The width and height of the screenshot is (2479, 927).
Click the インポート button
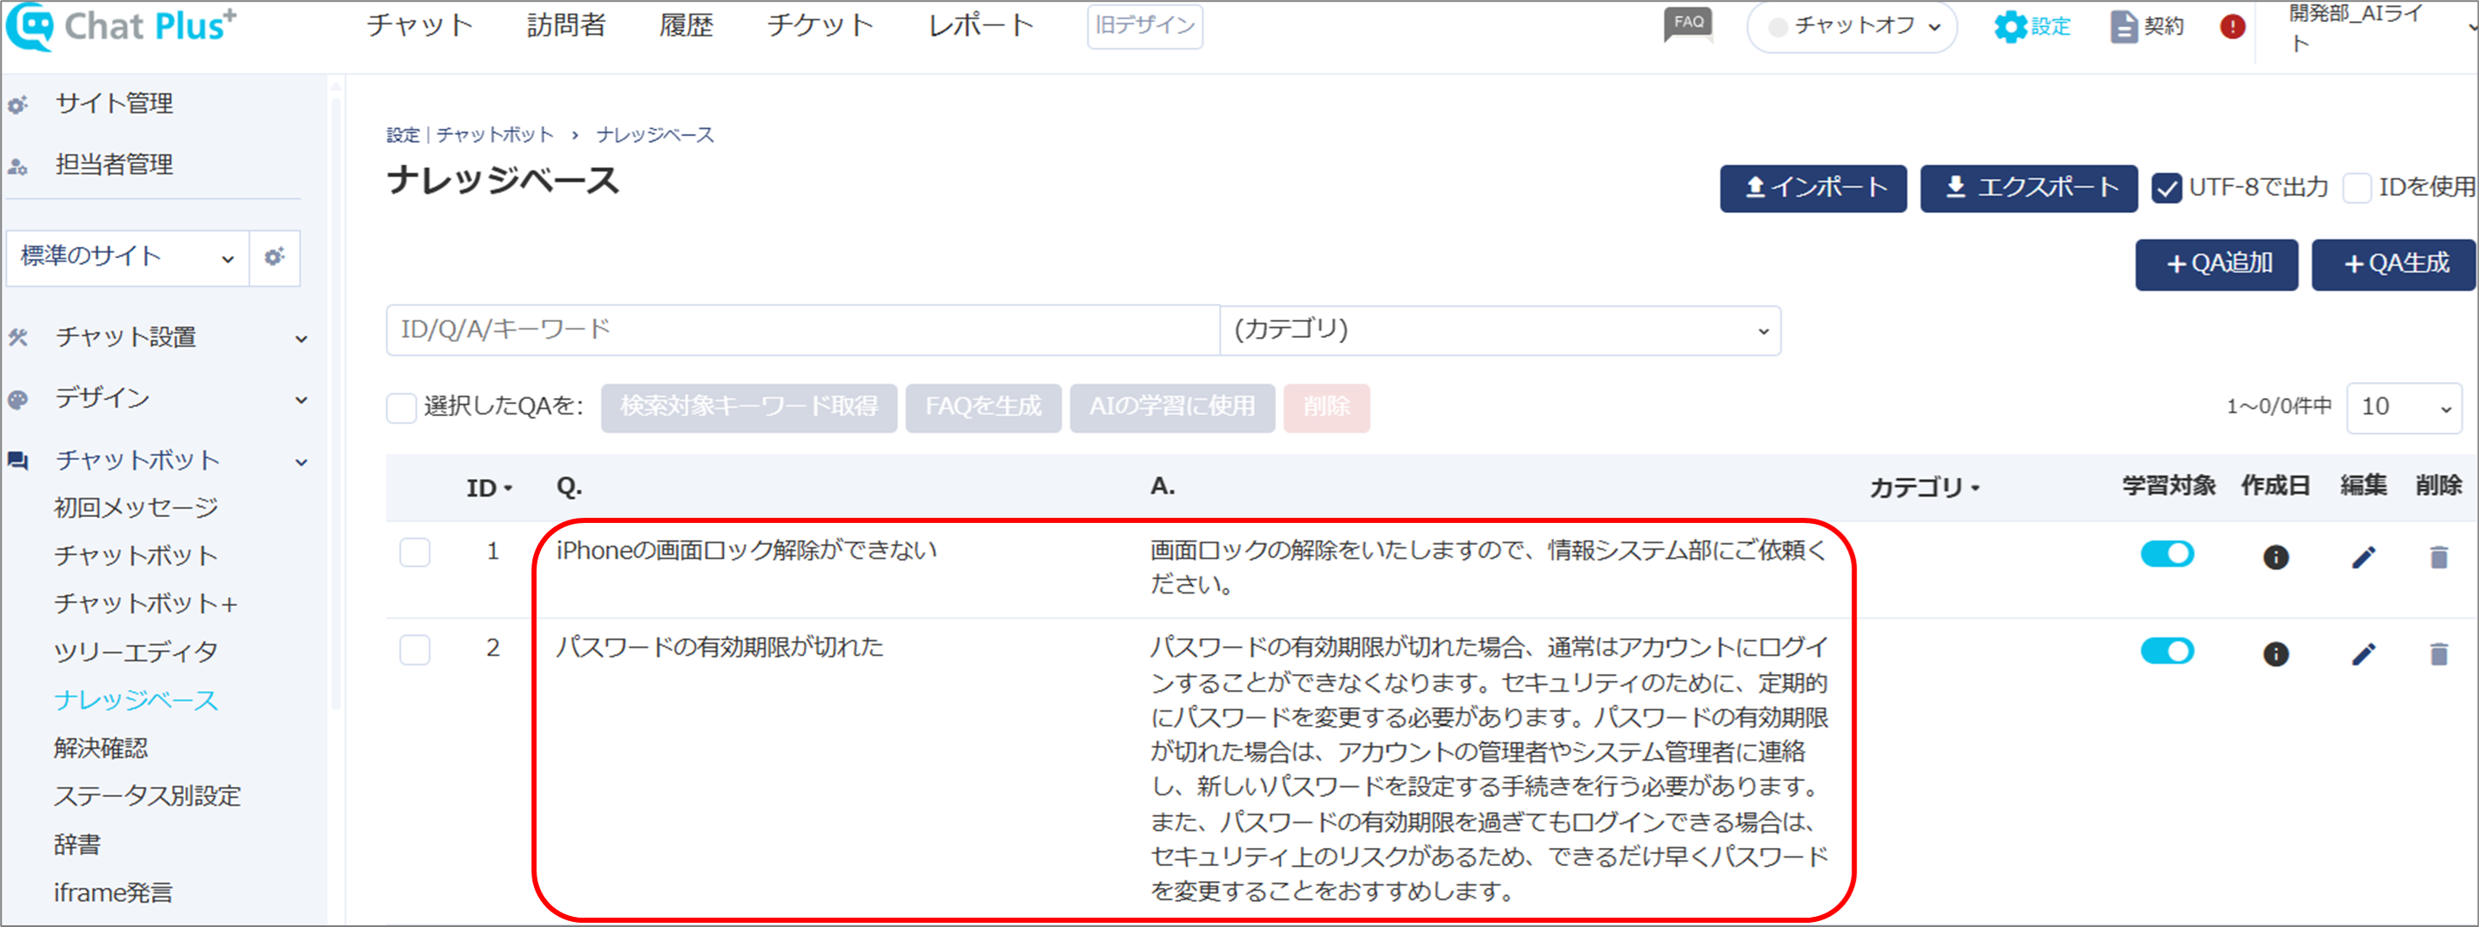click(1813, 188)
